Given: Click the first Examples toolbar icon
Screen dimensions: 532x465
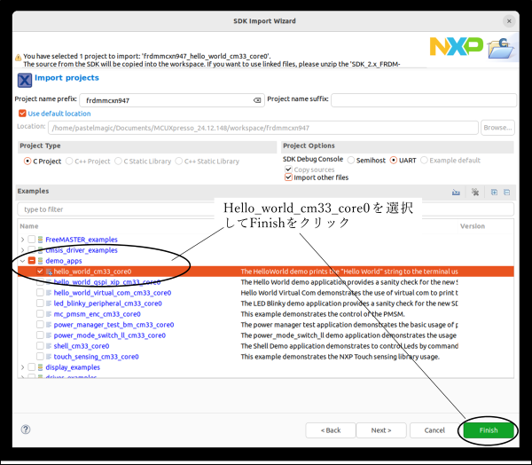Looking at the screenshot, I should click(456, 192).
